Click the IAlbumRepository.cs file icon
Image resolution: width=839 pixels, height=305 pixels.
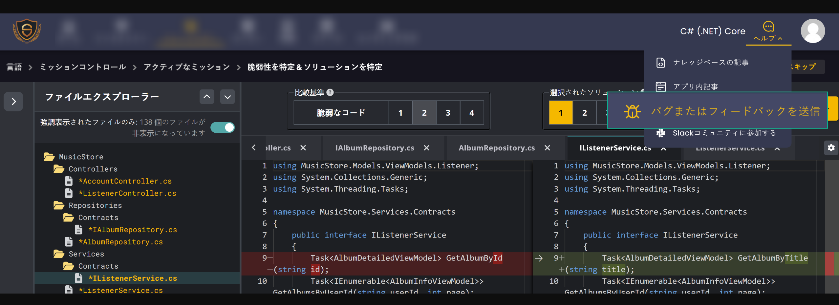coord(78,229)
